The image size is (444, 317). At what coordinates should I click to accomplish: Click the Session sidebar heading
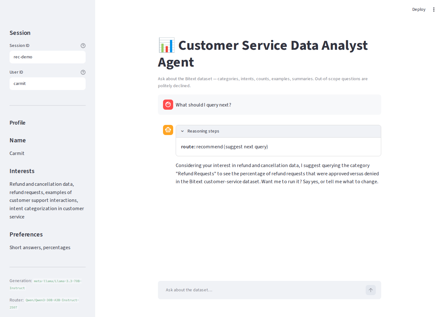pos(20,33)
